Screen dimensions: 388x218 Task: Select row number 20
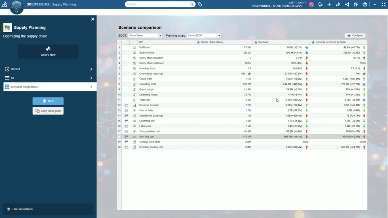tap(119, 147)
